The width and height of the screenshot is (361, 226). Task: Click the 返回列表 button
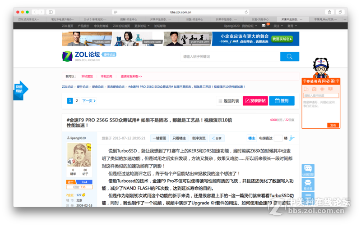[229, 101]
